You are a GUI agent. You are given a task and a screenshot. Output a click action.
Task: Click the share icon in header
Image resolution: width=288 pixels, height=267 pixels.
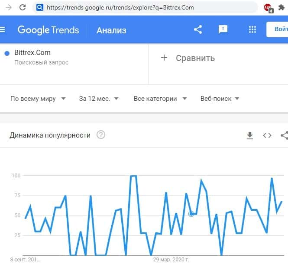click(198, 29)
